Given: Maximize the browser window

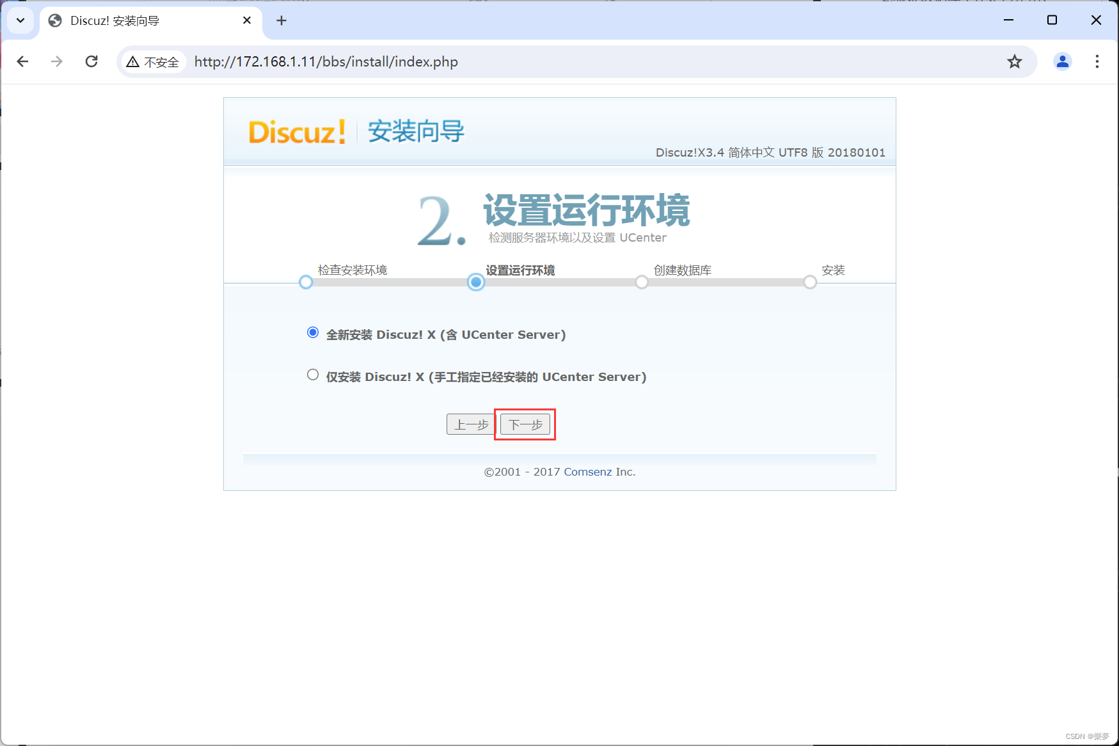Looking at the screenshot, I should pyautogui.click(x=1052, y=20).
